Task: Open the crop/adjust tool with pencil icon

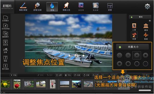Action: click(x=23, y=7)
